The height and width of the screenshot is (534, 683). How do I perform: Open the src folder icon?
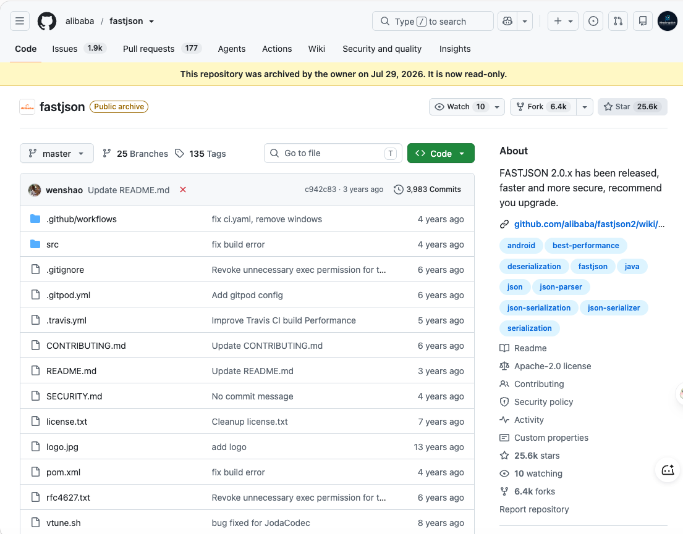(35, 244)
